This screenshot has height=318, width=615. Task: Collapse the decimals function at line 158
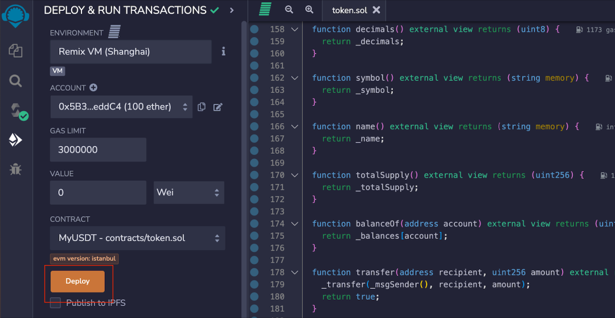(294, 30)
